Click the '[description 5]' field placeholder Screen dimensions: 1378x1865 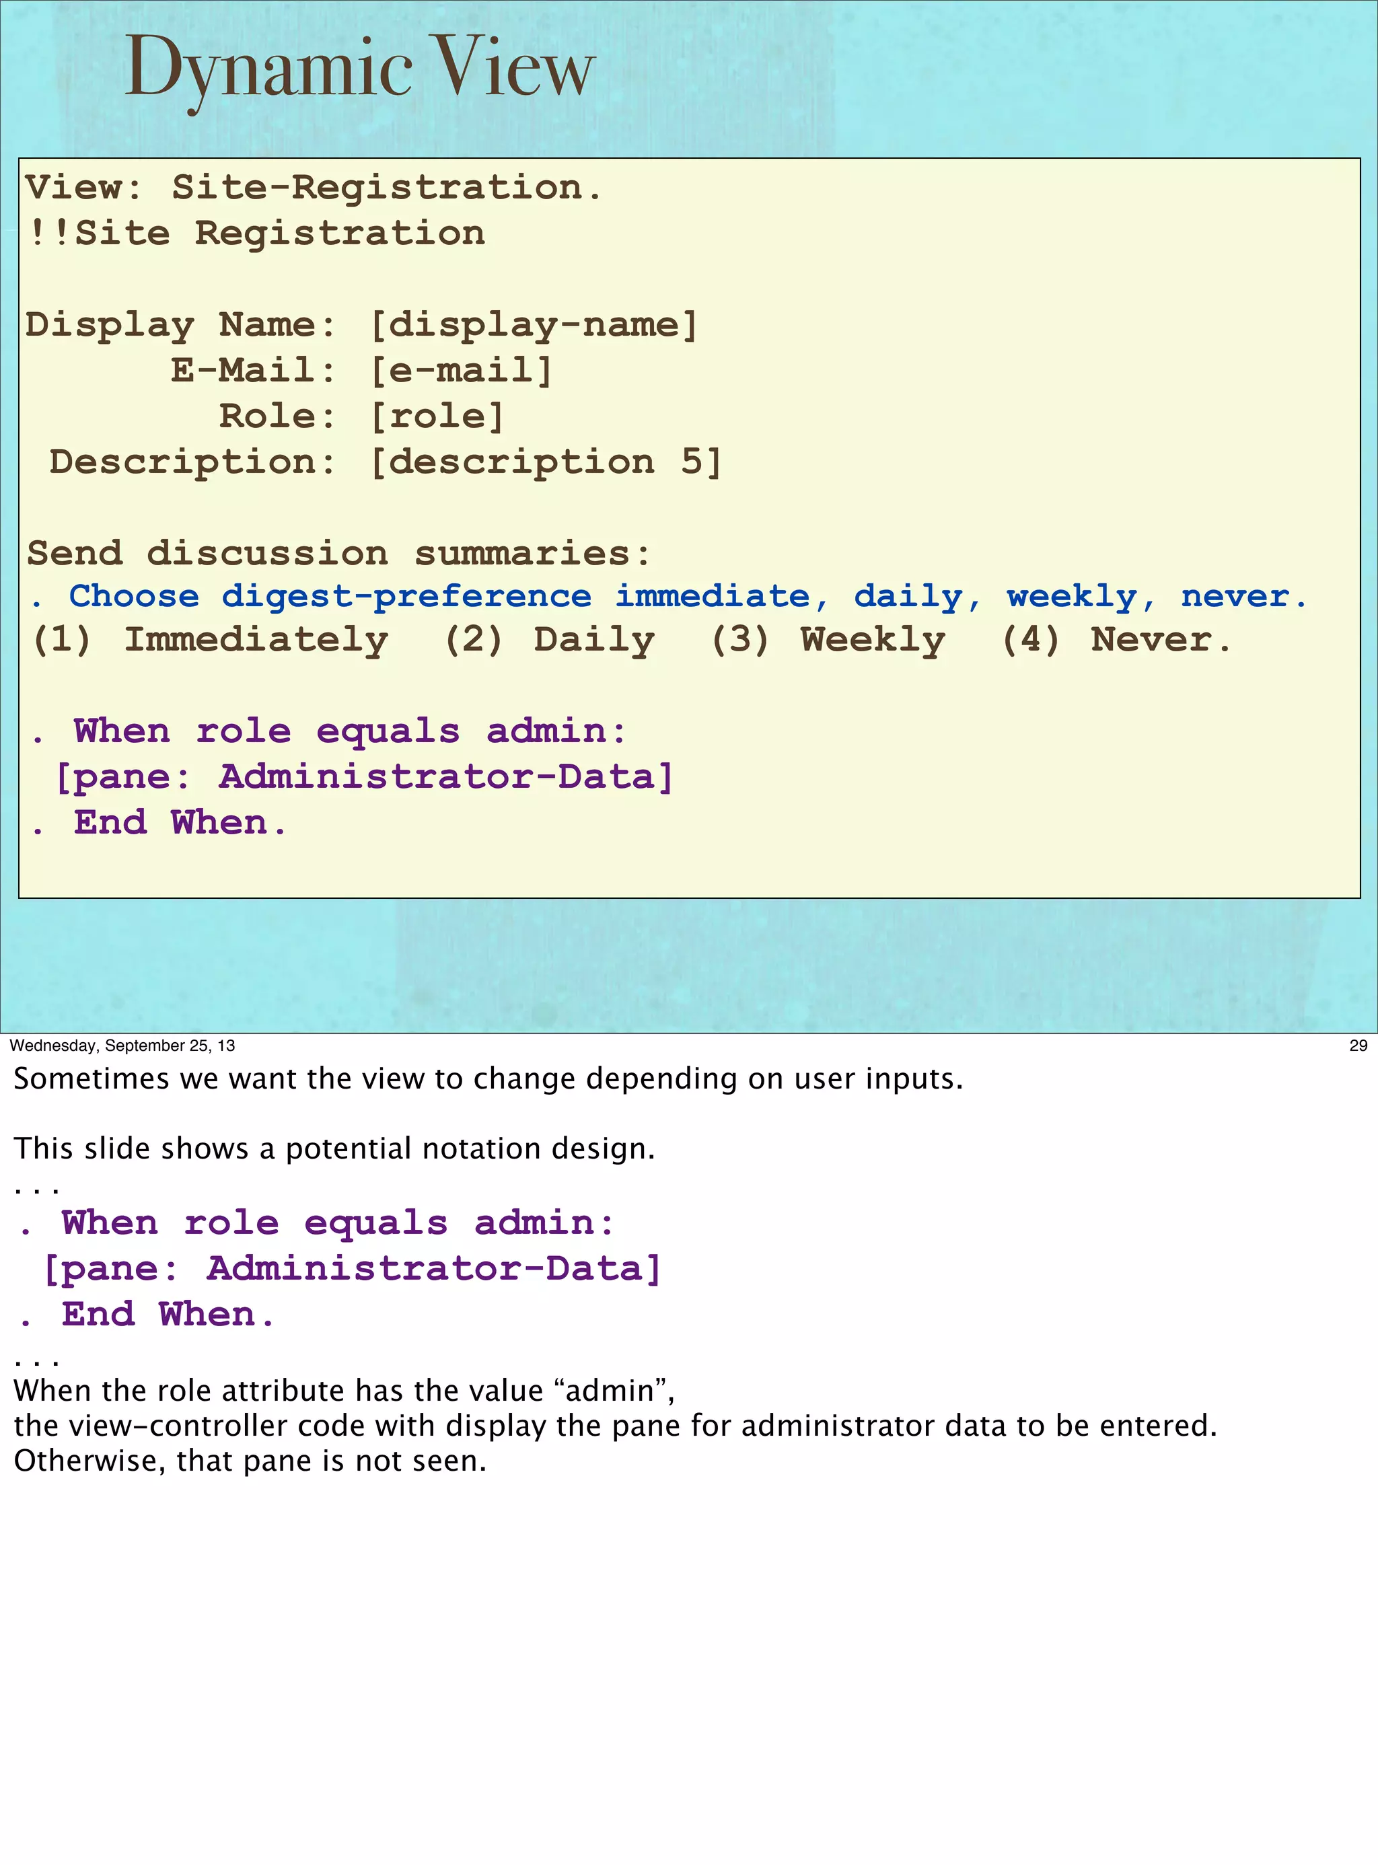point(546,462)
